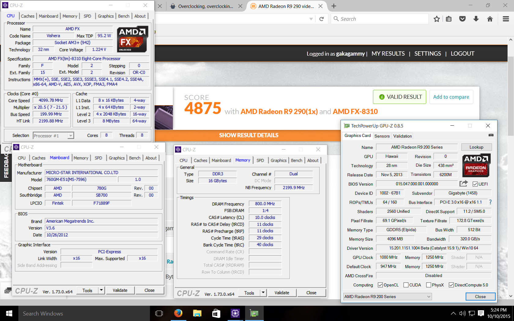Reload the page with the refresh icon
Screen dimensions: 514x321
(322, 19)
